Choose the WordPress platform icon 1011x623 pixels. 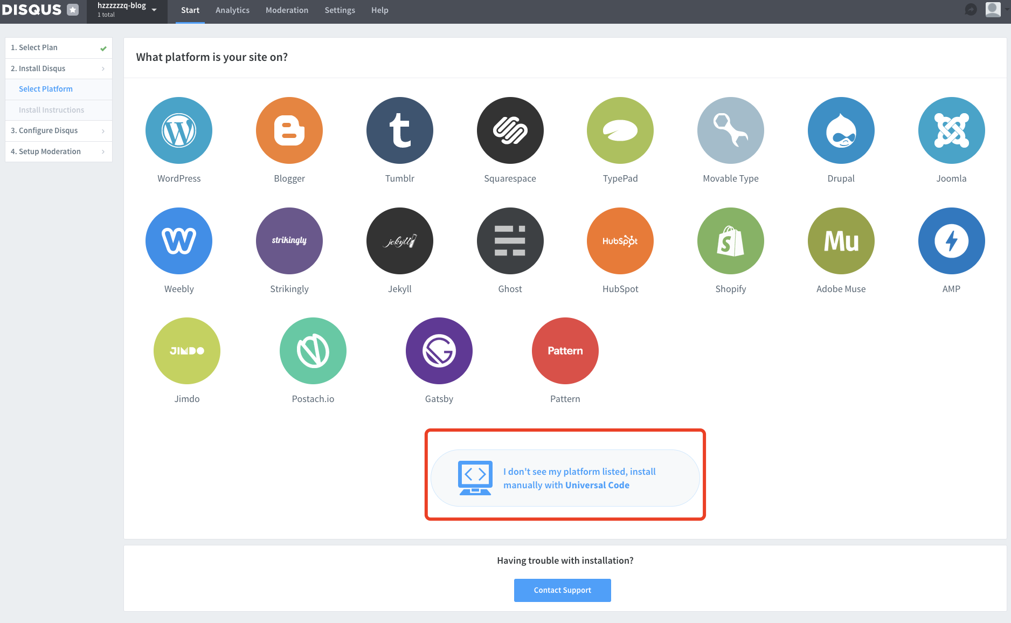click(179, 130)
